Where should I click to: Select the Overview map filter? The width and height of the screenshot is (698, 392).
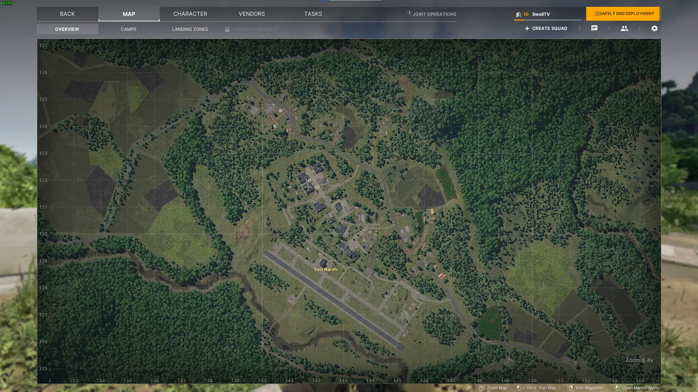click(67, 29)
